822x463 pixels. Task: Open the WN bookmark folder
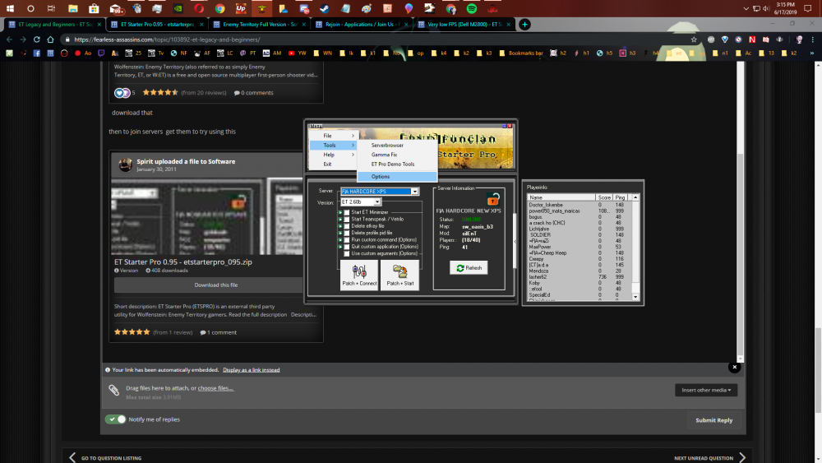[323, 53]
